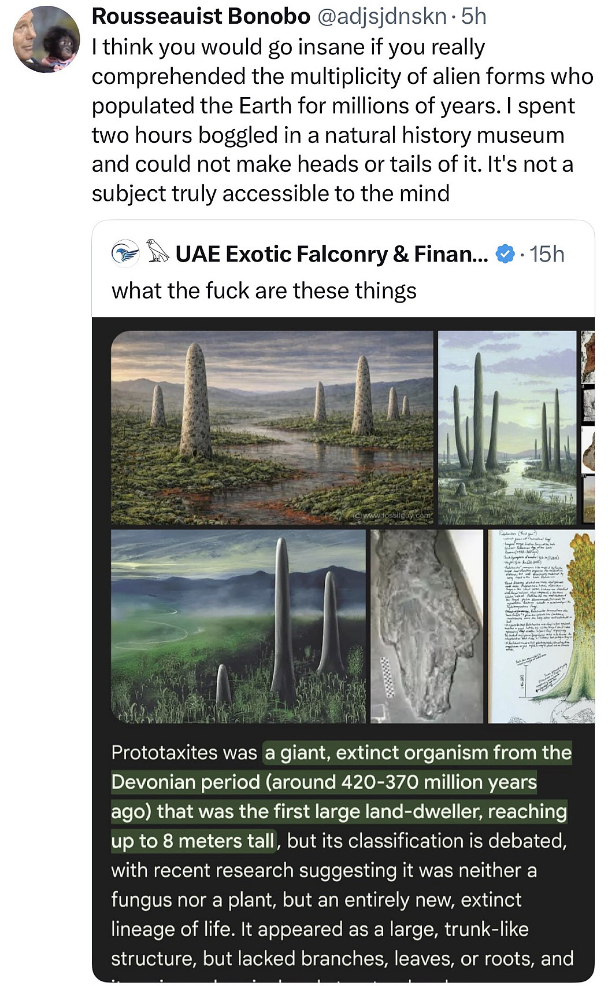This screenshot has width=608, height=986.
Task: Open the bottom-left misty green hills illustration
Action: (x=238, y=626)
